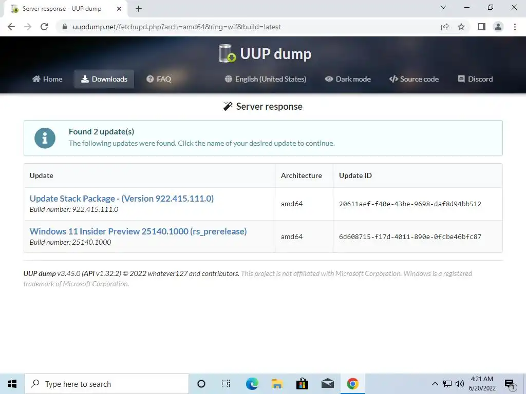Open Cortana circle icon
Screen dimensions: 526x394
(x=201, y=384)
